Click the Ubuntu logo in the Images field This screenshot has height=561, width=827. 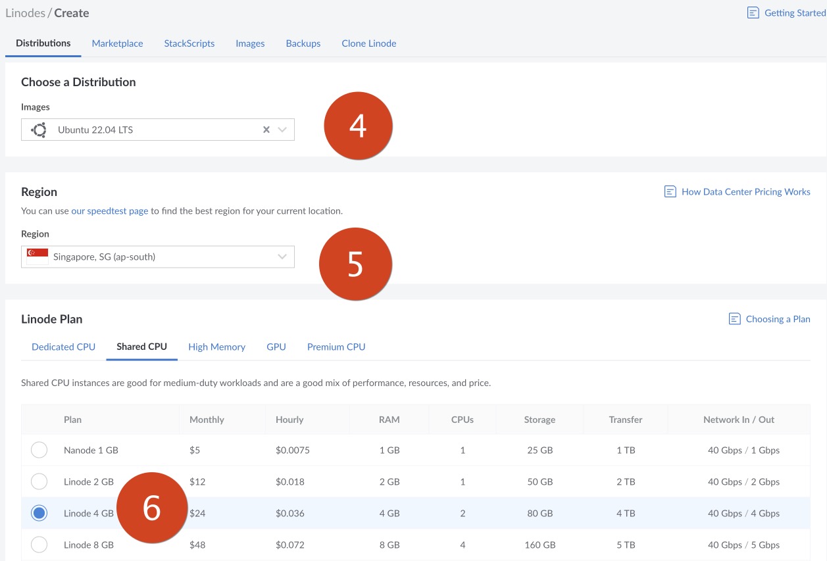coord(39,130)
